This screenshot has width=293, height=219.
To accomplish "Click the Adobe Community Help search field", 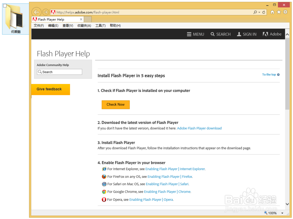I will click(x=59, y=72).
